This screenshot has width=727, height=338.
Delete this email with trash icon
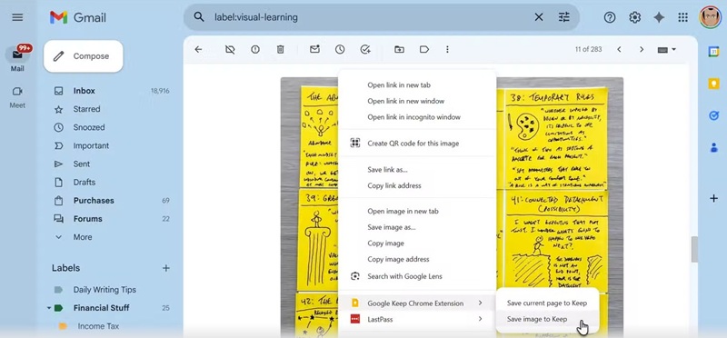[x=281, y=49]
